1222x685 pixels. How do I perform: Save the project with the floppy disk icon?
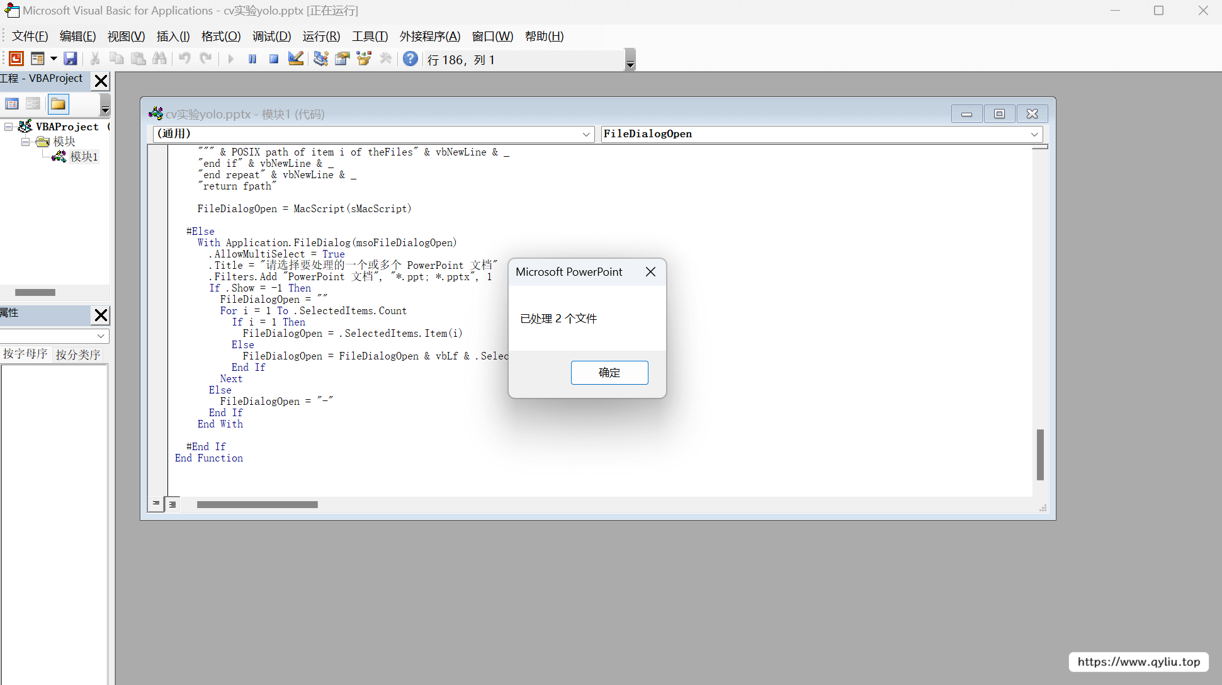pos(71,59)
